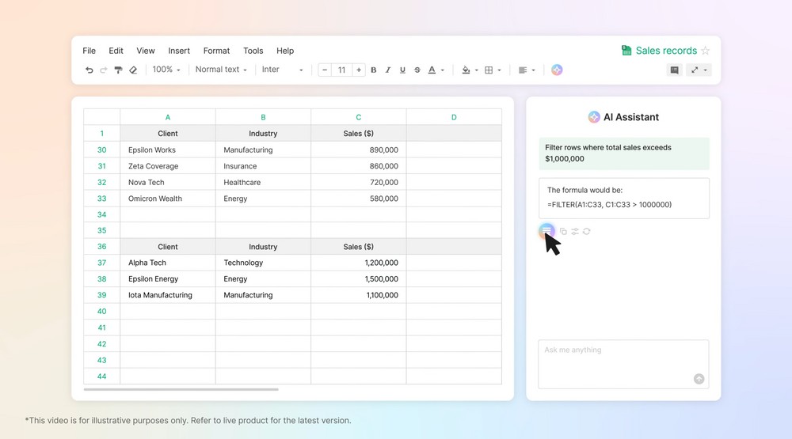The width and height of the screenshot is (792, 439).
Task: Open the fill color picker
Action: (x=470, y=70)
